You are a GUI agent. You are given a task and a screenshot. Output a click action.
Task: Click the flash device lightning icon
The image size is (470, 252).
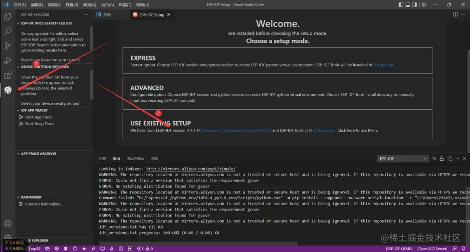[x=93, y=249]
